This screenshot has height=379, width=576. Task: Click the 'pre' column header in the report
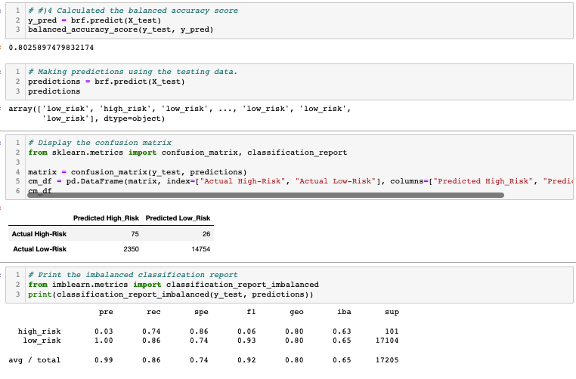106,312
